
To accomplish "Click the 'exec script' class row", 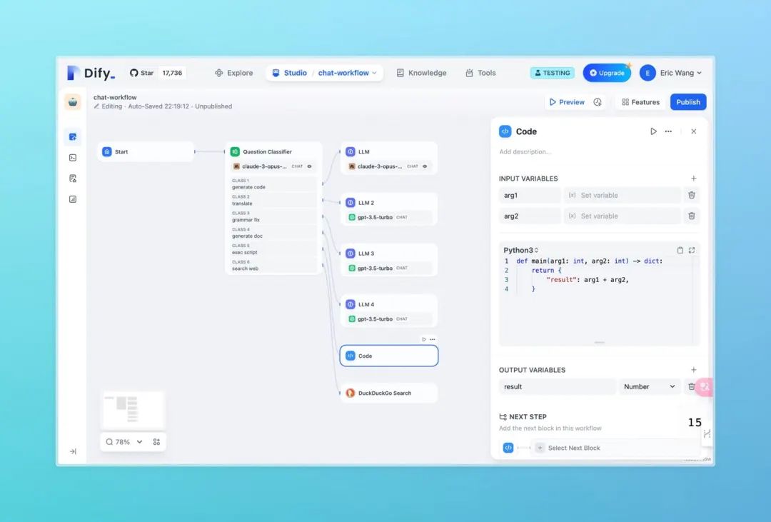I will 273,249.
